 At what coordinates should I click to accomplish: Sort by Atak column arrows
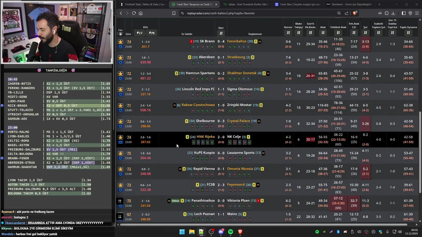[323, 33]
